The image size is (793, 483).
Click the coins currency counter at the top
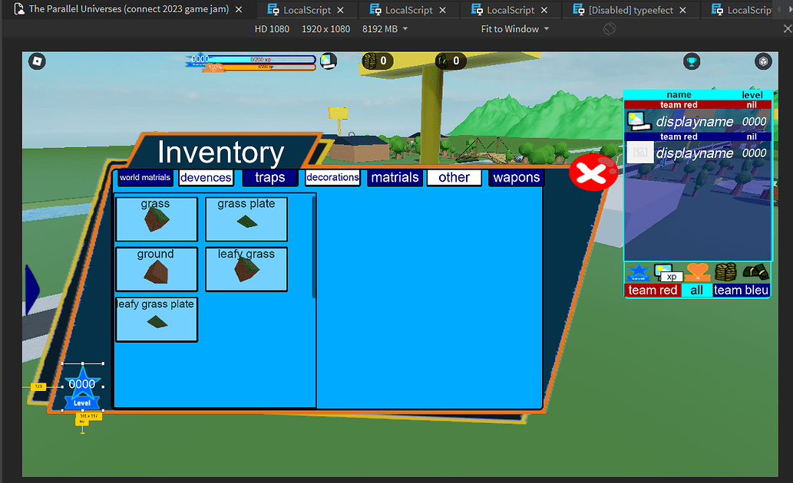tap(378, 61)
